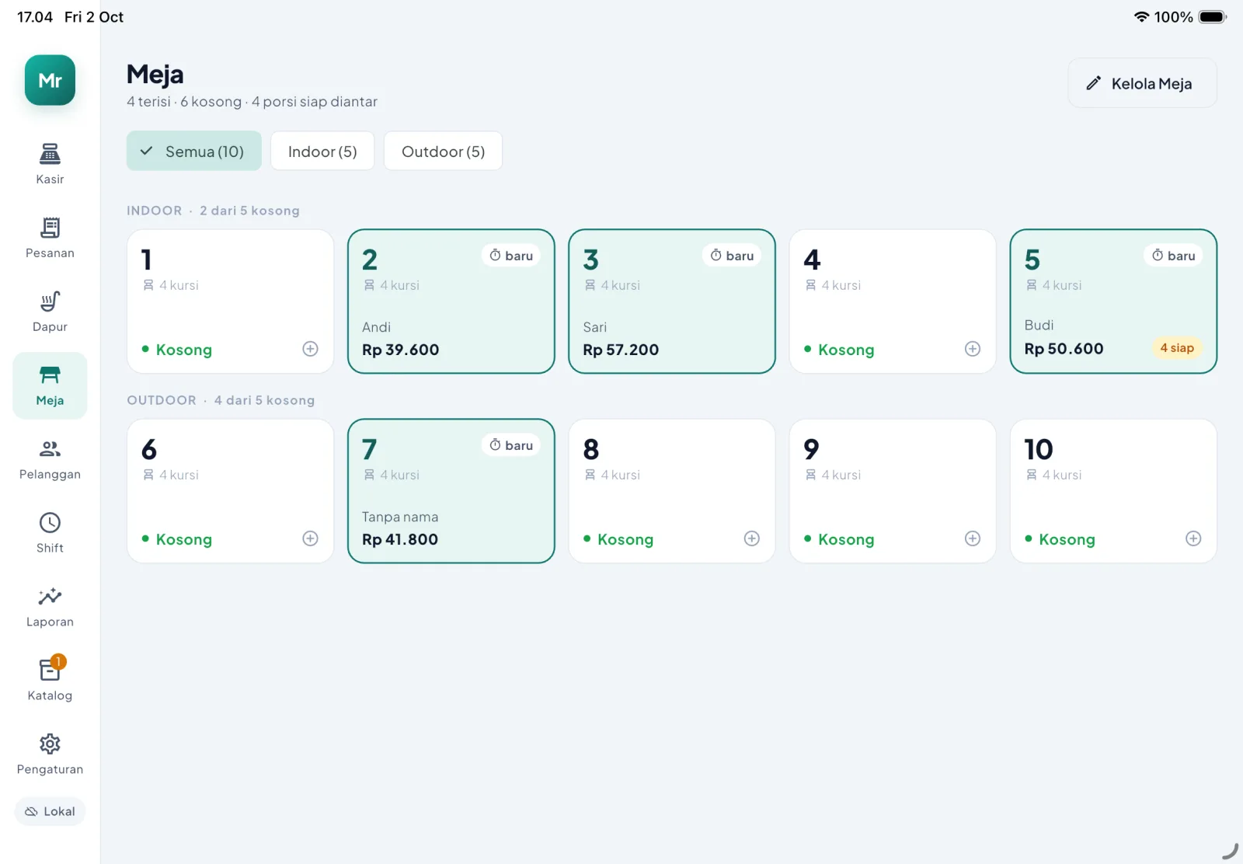Click the 4 terisi summary line
Screen dimensions: 1243x864
(x=252, y=102)
